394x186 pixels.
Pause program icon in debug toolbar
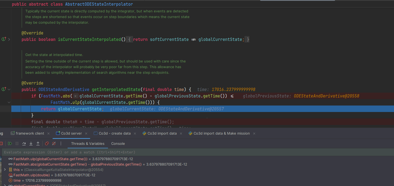tap(17, 143)
